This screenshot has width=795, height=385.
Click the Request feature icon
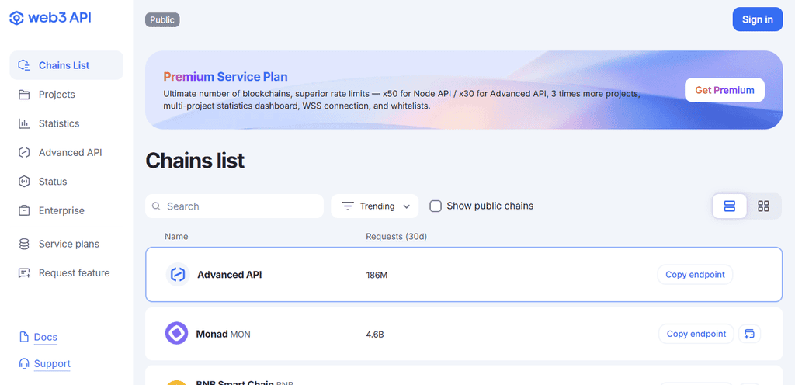(x=24, y=273)
